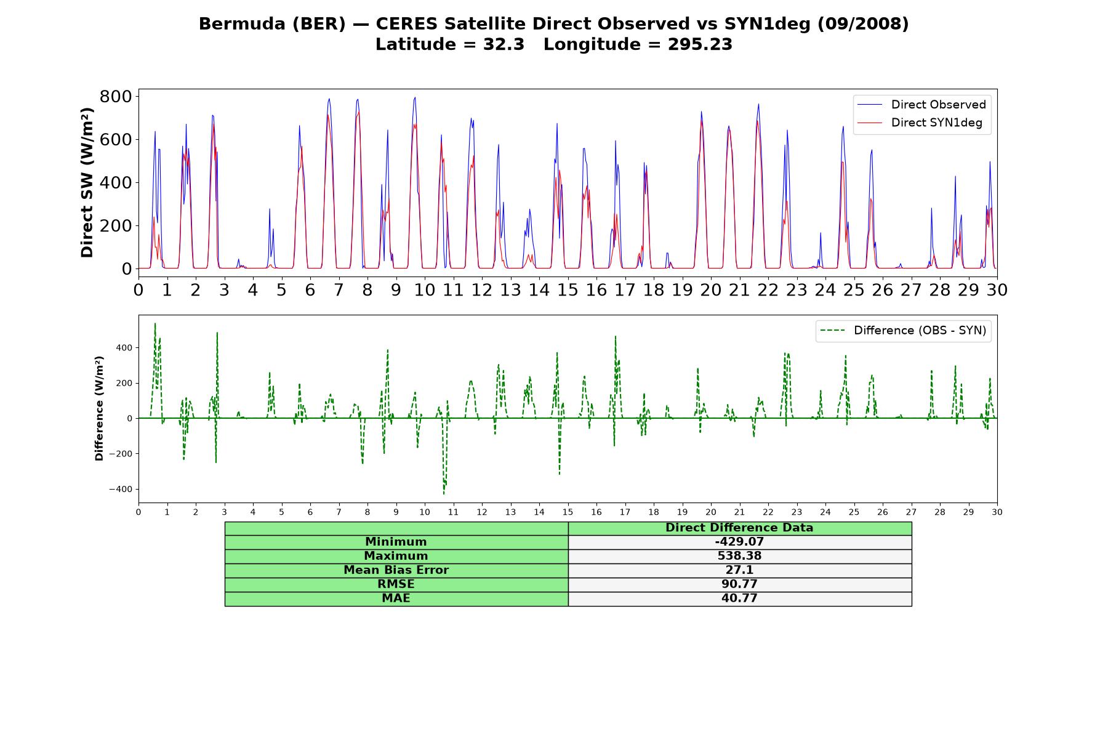This screenshot has width=1108, height=739.
Task: Click the Latitude and Longitude subtitle
Action: (553, 44)
